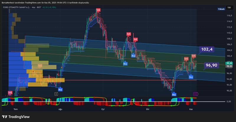The height and width of the screenshot is (122, 236).
Task: Click the Sell marker at the bottom-left corner
Action: [x=10, y=93]
